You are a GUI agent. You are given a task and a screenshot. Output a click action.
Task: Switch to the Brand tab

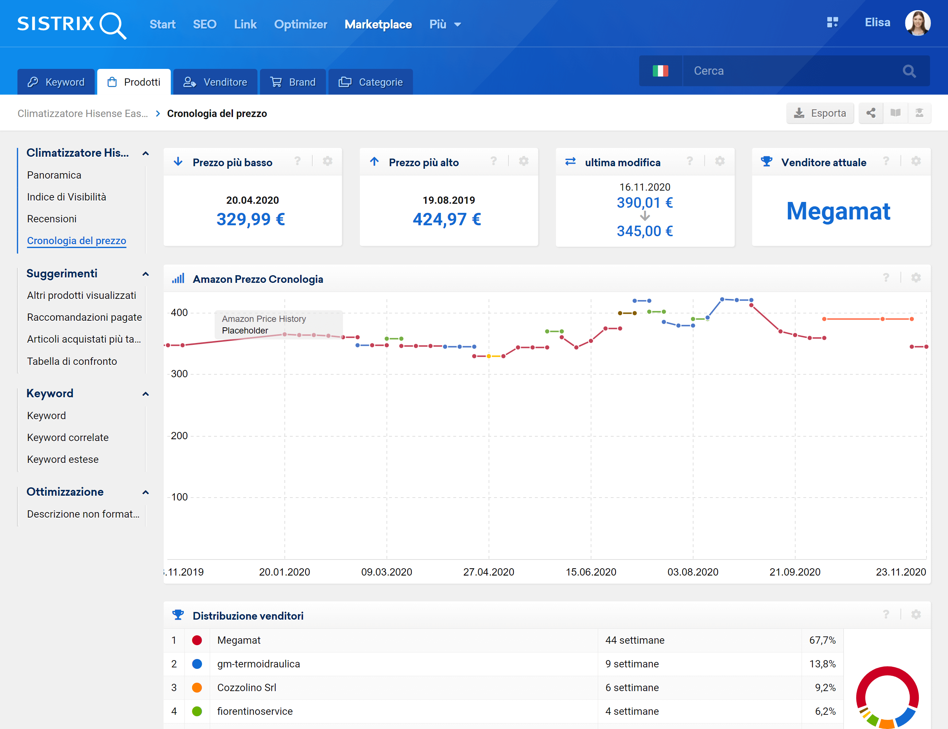click(x=292, y=82)
